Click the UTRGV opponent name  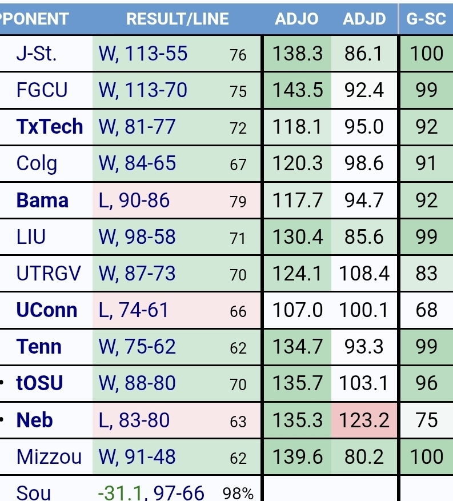[50, 274]
